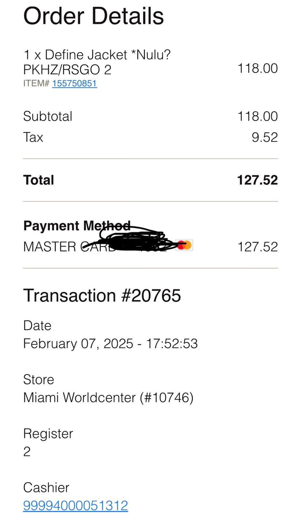Select the Define Jacket item name
Viewport: 302px width, 518px height.
97,55
